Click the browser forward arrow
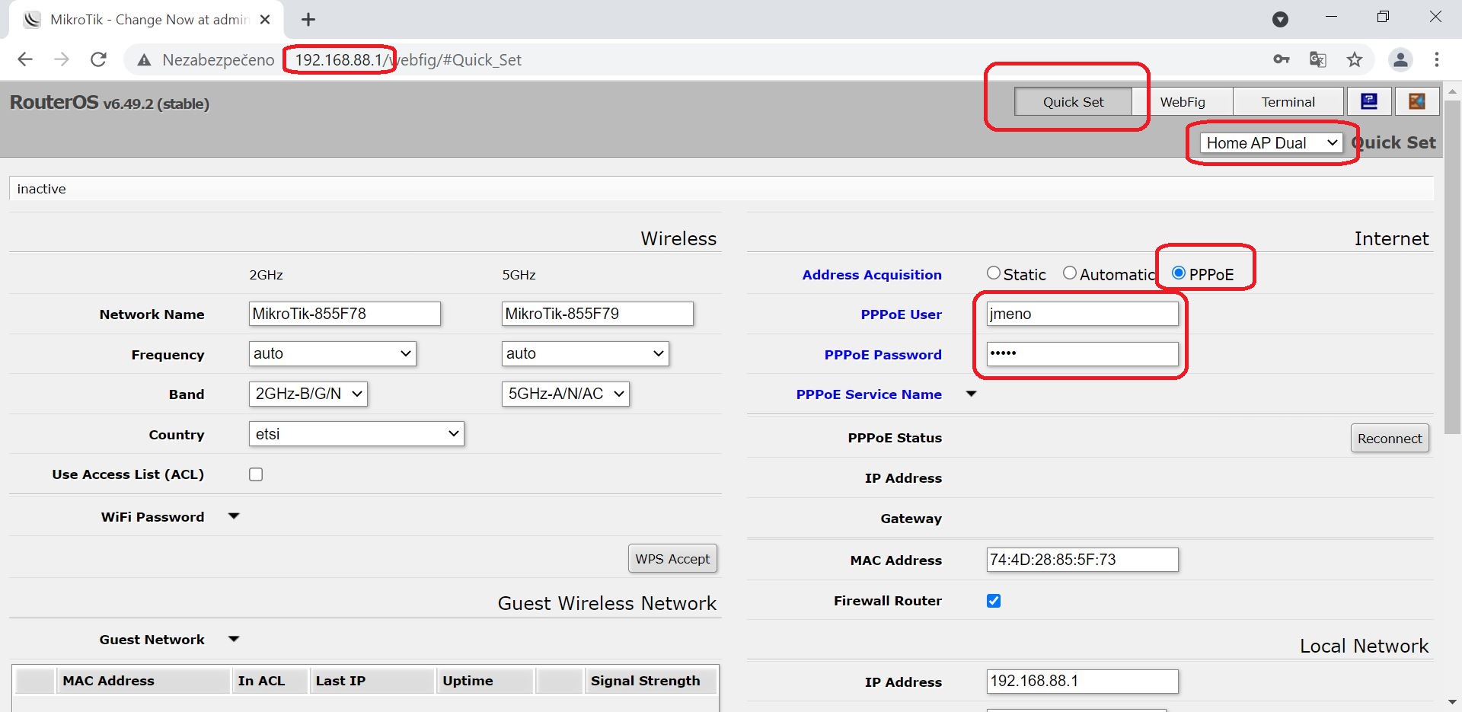The width and height of the screenshot is (1462, 712). coord(62,59)
